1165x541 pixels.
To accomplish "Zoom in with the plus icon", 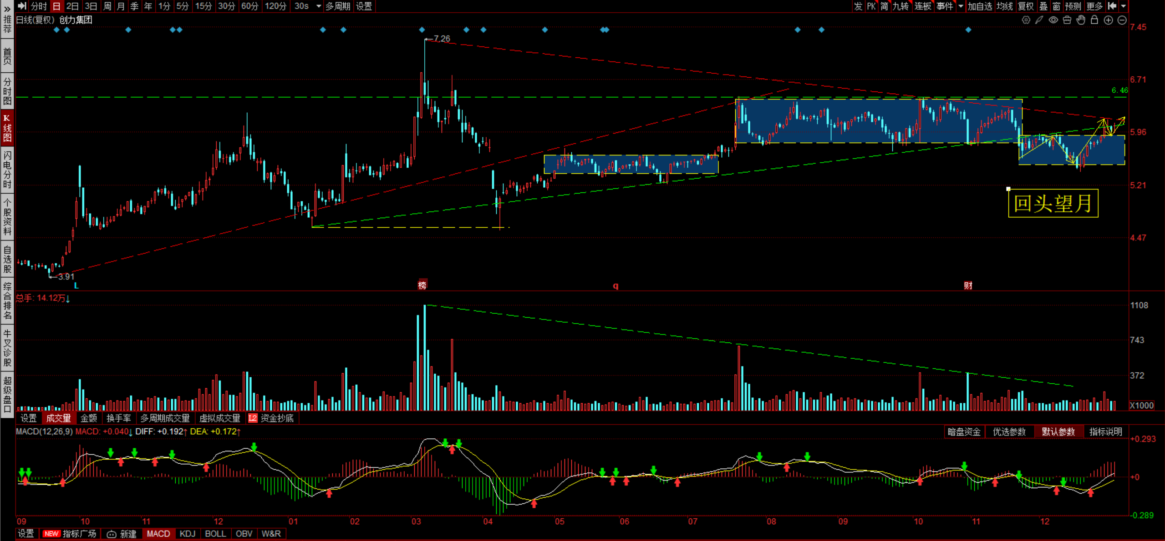I will tap(1108, 20).
